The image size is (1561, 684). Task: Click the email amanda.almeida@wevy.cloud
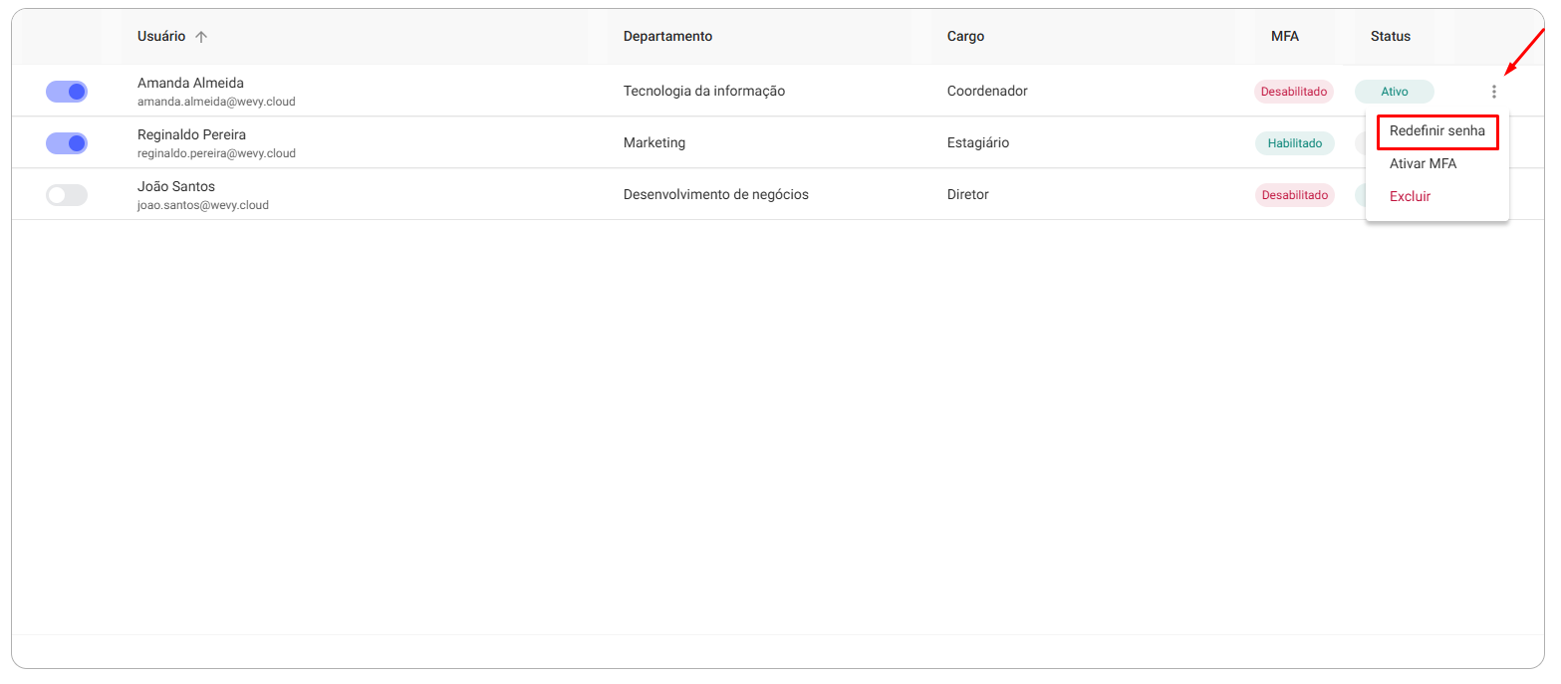(216, 102)
